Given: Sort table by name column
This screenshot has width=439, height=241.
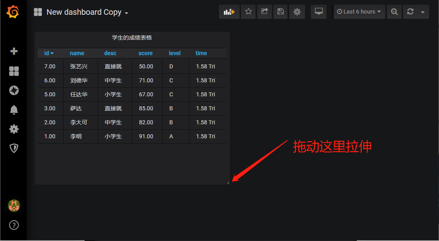Looking at the screenshot, I should (77, 53).
